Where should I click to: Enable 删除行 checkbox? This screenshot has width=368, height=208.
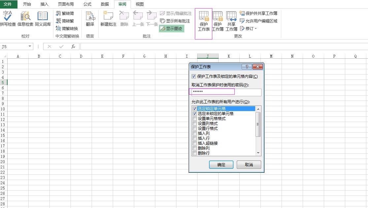tap(195, 153)
